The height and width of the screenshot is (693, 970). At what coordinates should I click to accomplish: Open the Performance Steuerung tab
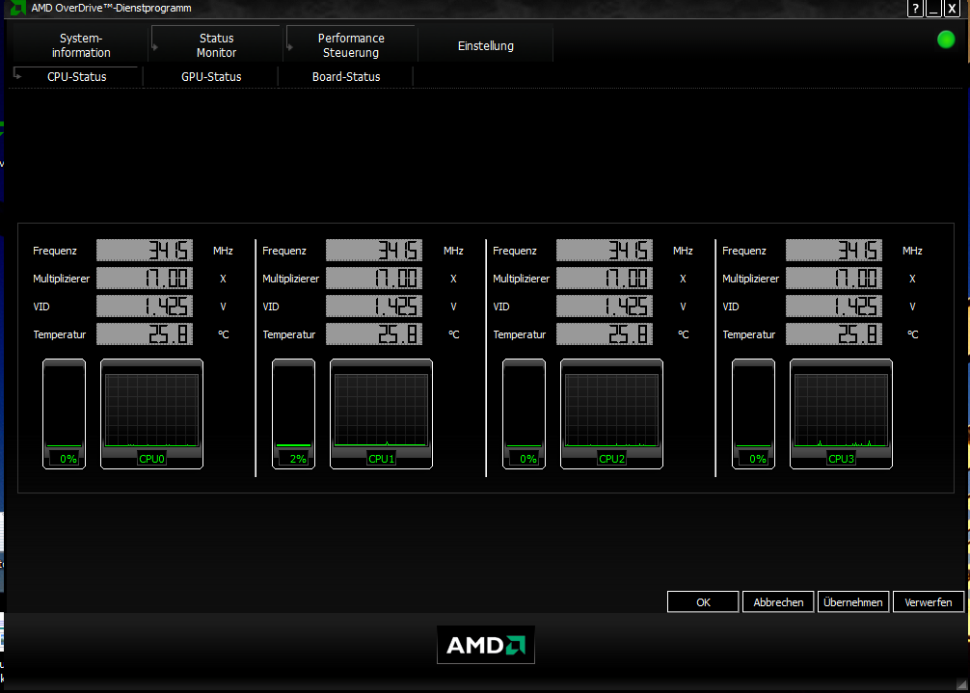[x=351, y=45]
